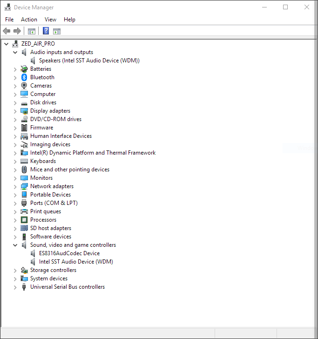The height and width of the screenshot is (339, 318).
Task: Select the Print queues label
Action: tap(46, 211)
